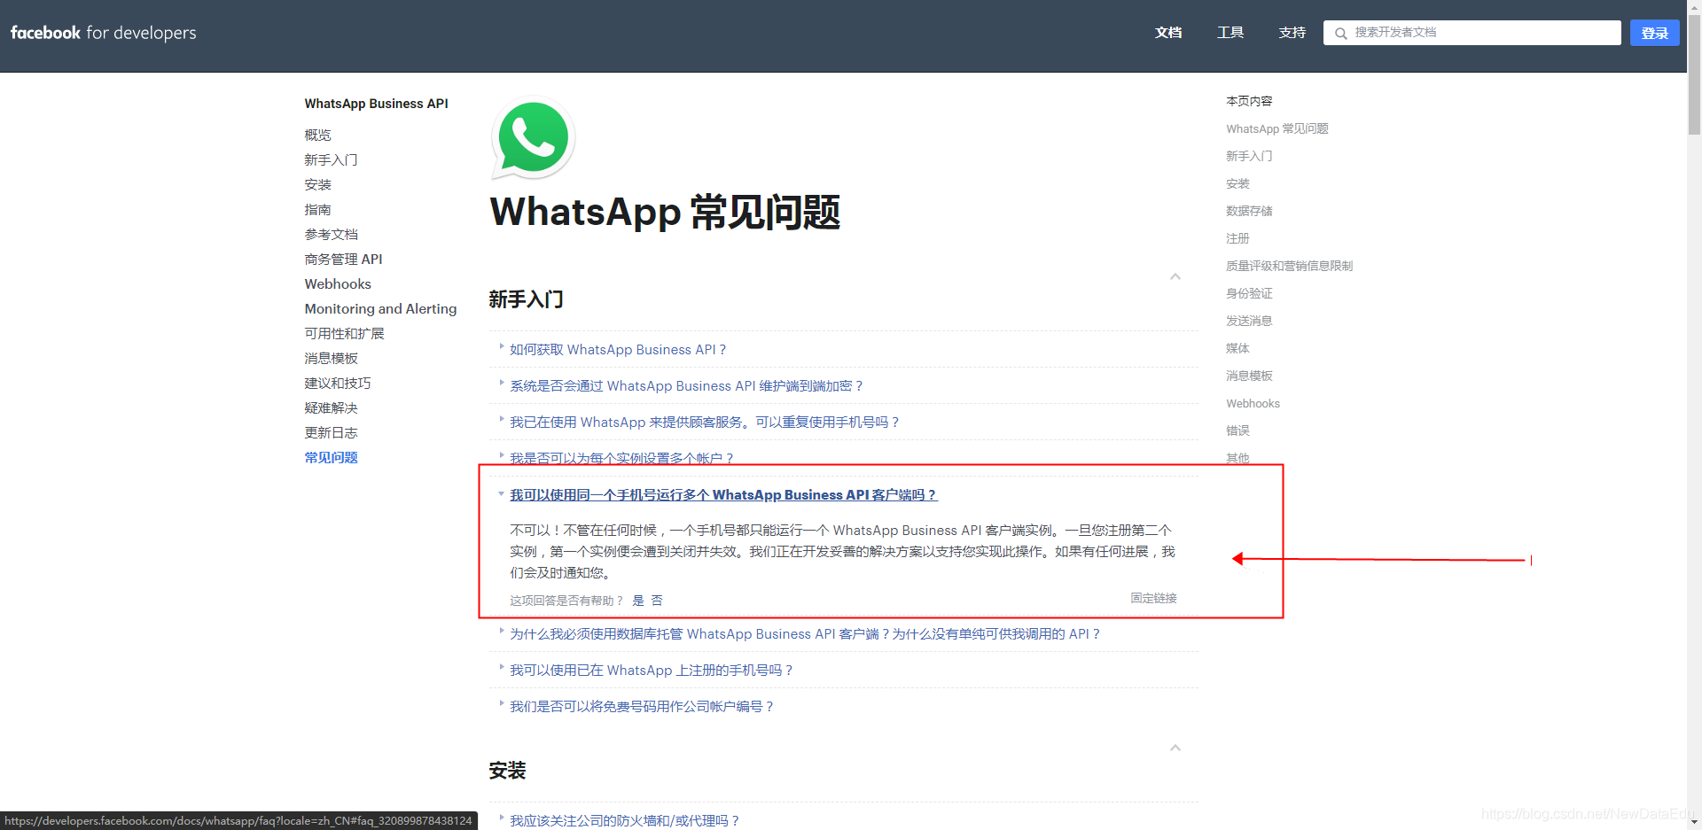
Task: Click the 登录 button
Action: tap(1655, 33)
